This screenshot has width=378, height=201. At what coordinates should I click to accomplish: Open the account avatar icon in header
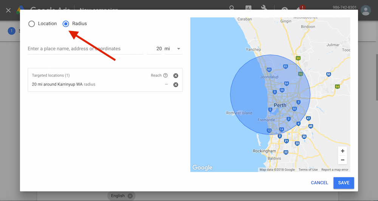[366, 10]
